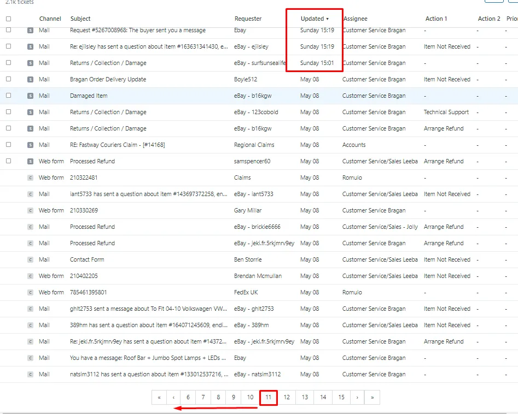Click status icon of samspencer60 Processed Refund
The image size is (518, 414).
click(30, 161)
